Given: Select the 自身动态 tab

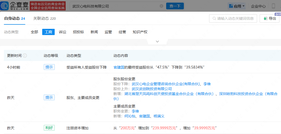Looking at the screenshot, I should pyautogui.click(x=14, y=18).
